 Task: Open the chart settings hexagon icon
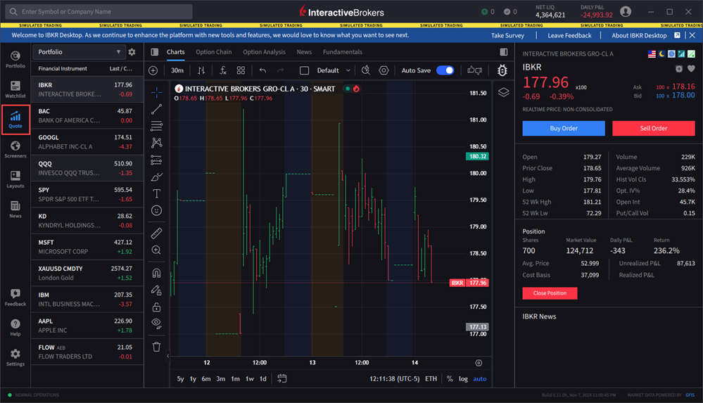tap(384, 70)
